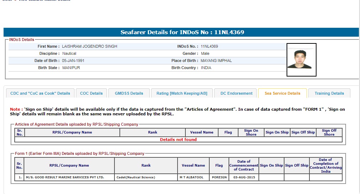This screenshot has height=194, width=360.
Task: Click the Gender value Male
Action: point(205,53)
